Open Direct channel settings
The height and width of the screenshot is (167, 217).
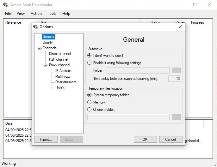(x=60, y=54)
